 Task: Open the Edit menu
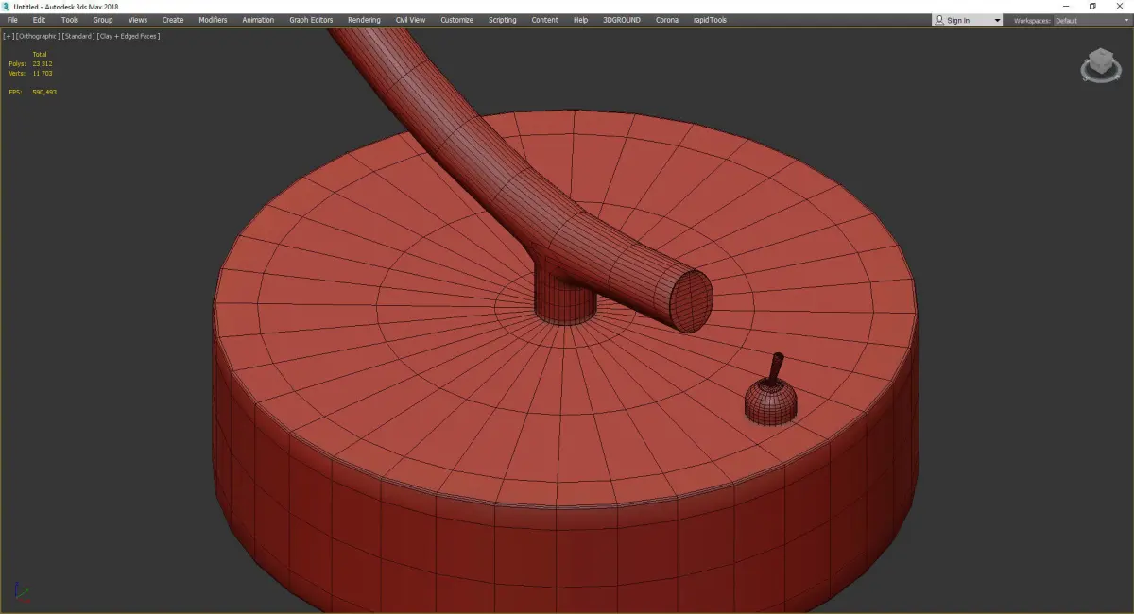click(39, 20)
